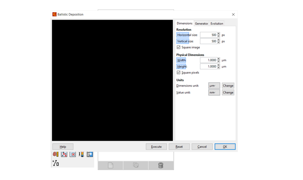Viewport: 303px width, 180px height.
Task: Select the color range tool icon
Action: tap(81, 154)
